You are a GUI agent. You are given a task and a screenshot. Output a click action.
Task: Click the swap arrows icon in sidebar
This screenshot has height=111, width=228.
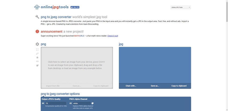pos(37,53)
